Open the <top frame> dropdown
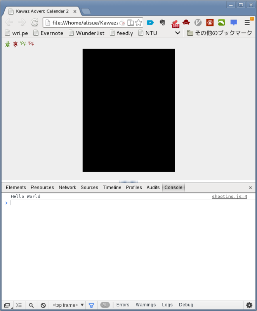Image resolution: width=257 pixels, height=311 pixels. click(68, 305)
